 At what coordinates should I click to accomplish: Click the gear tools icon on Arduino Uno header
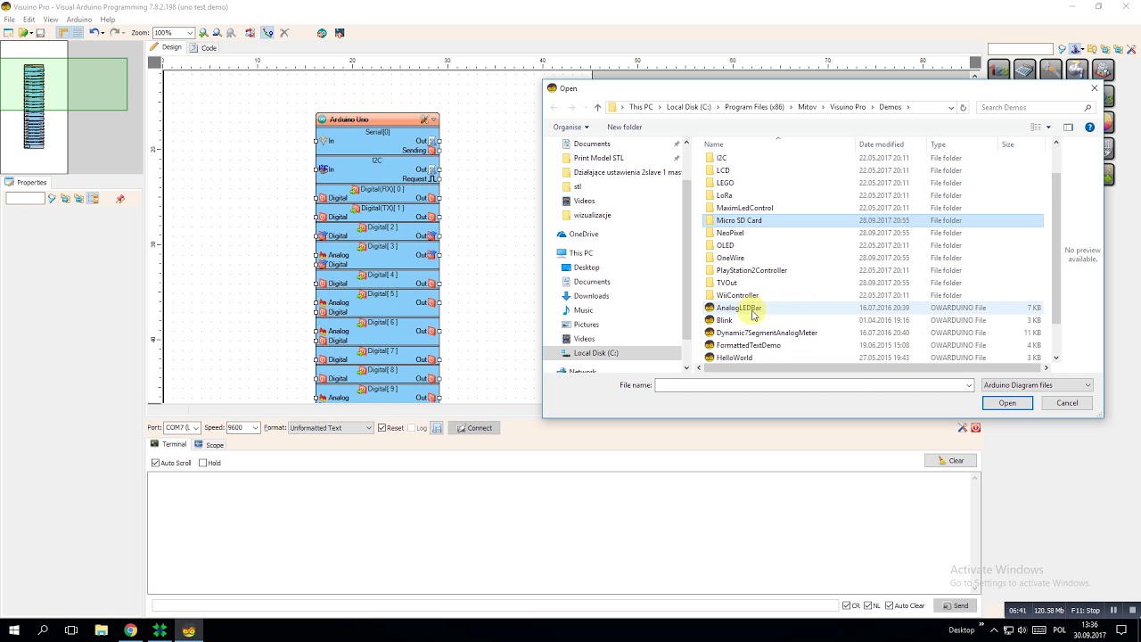[424, 119]
